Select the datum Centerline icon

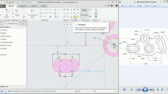(x=24, y=10)
